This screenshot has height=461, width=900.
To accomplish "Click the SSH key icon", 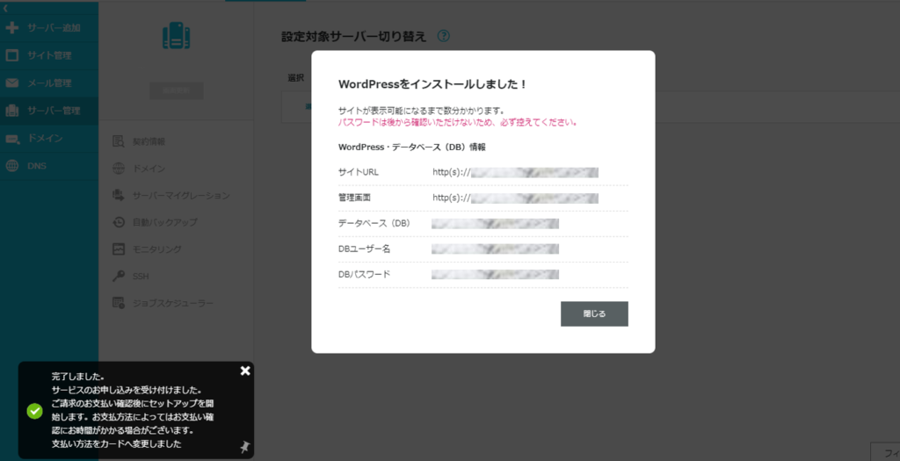I will [119, 276].
